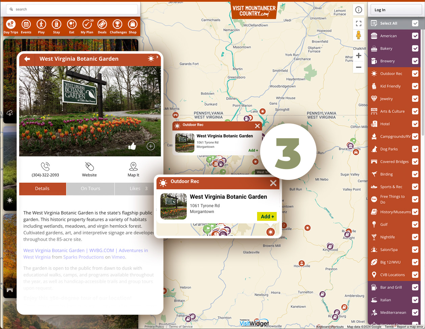Expand the chevron next to the sun icon in header

click(157, 57)
